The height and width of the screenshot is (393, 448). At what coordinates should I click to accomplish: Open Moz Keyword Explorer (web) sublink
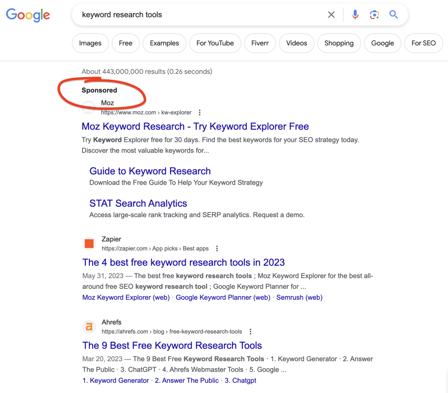pyautogui.click(x=126, y=297)
